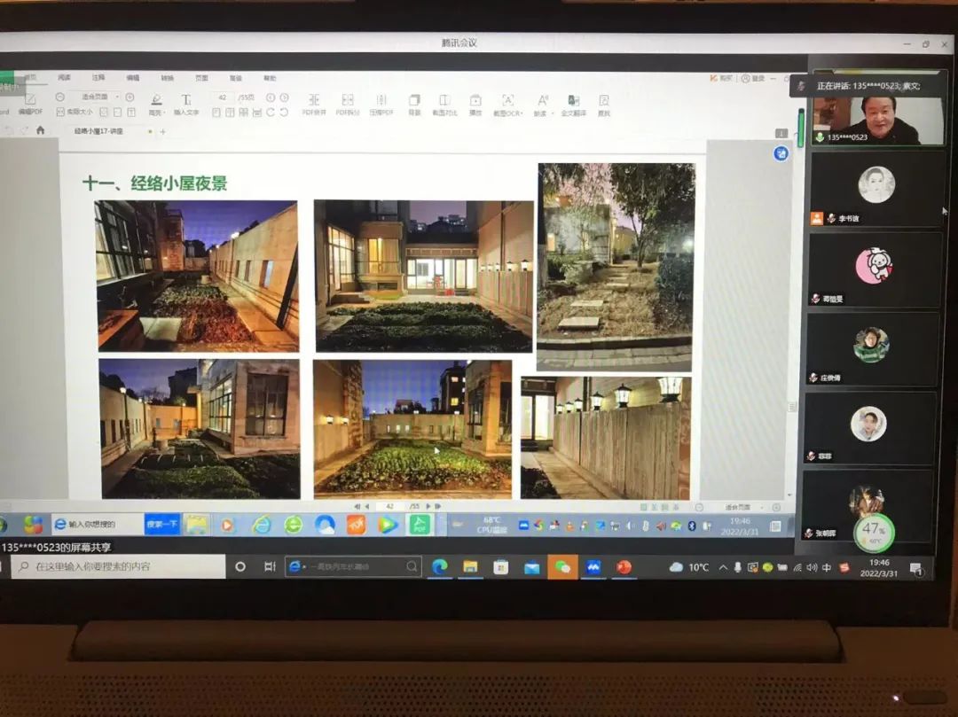Open the Mail app from the taskbar
Image resolution: width=958 pixels, height=717 pixels.
[531, 567]
